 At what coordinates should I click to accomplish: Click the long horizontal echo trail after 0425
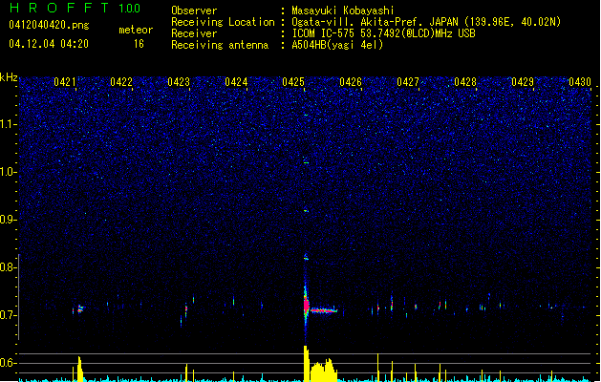[324, 310]
